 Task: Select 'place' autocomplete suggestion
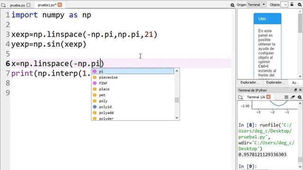click(x=133, y=89)
